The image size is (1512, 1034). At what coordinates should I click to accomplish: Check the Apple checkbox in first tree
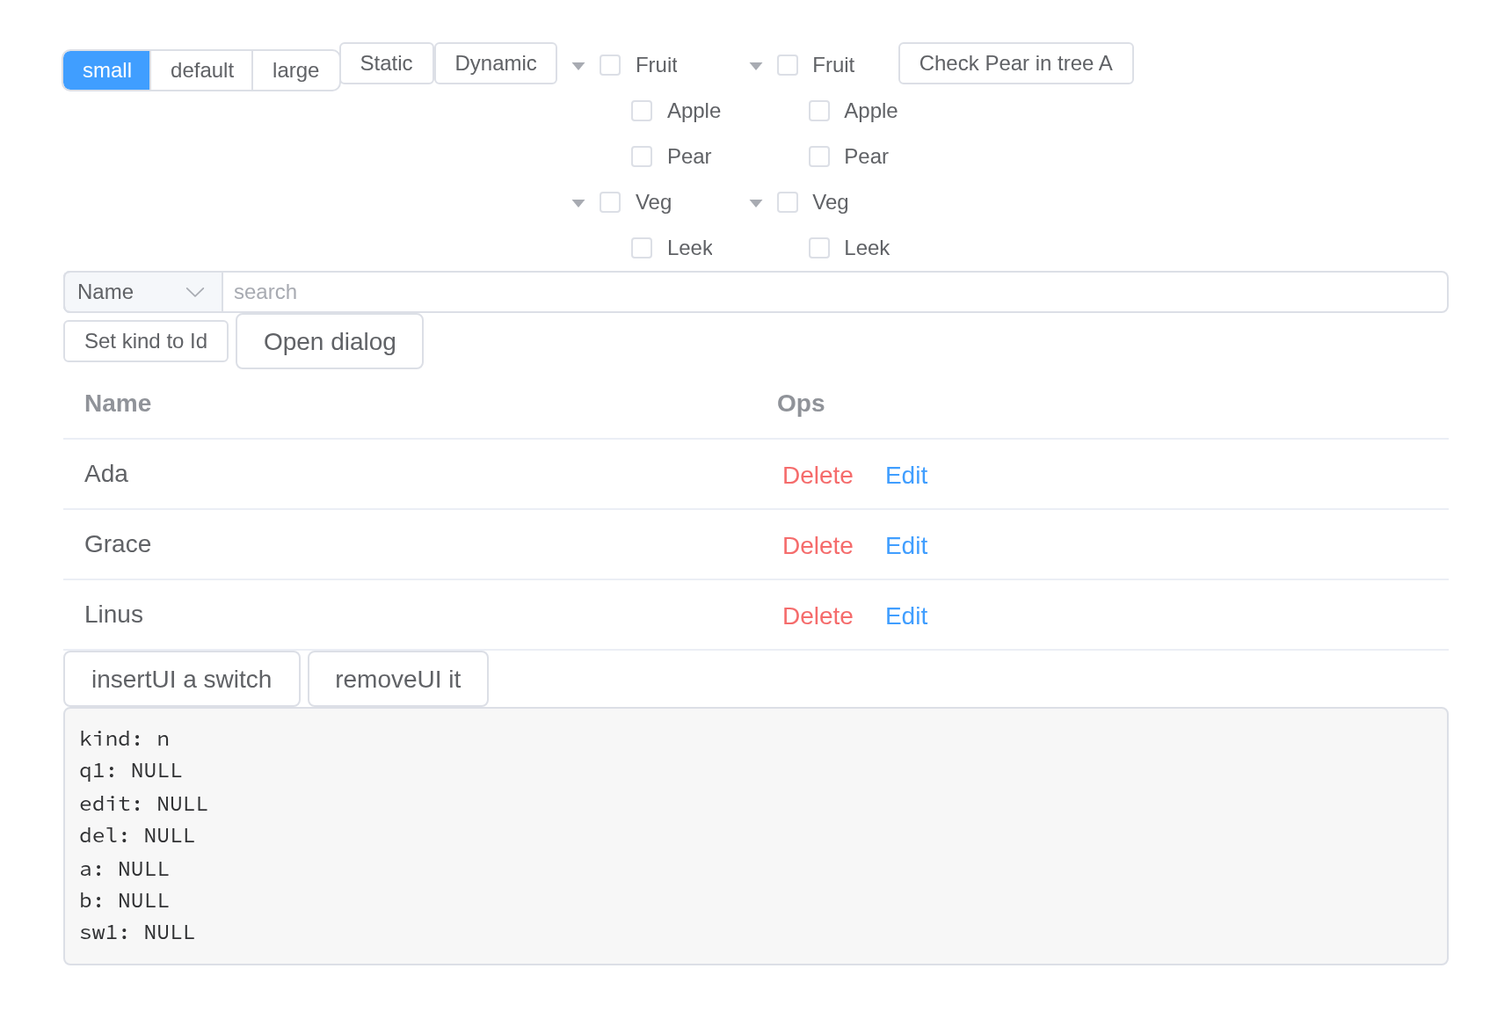point(642,111)
